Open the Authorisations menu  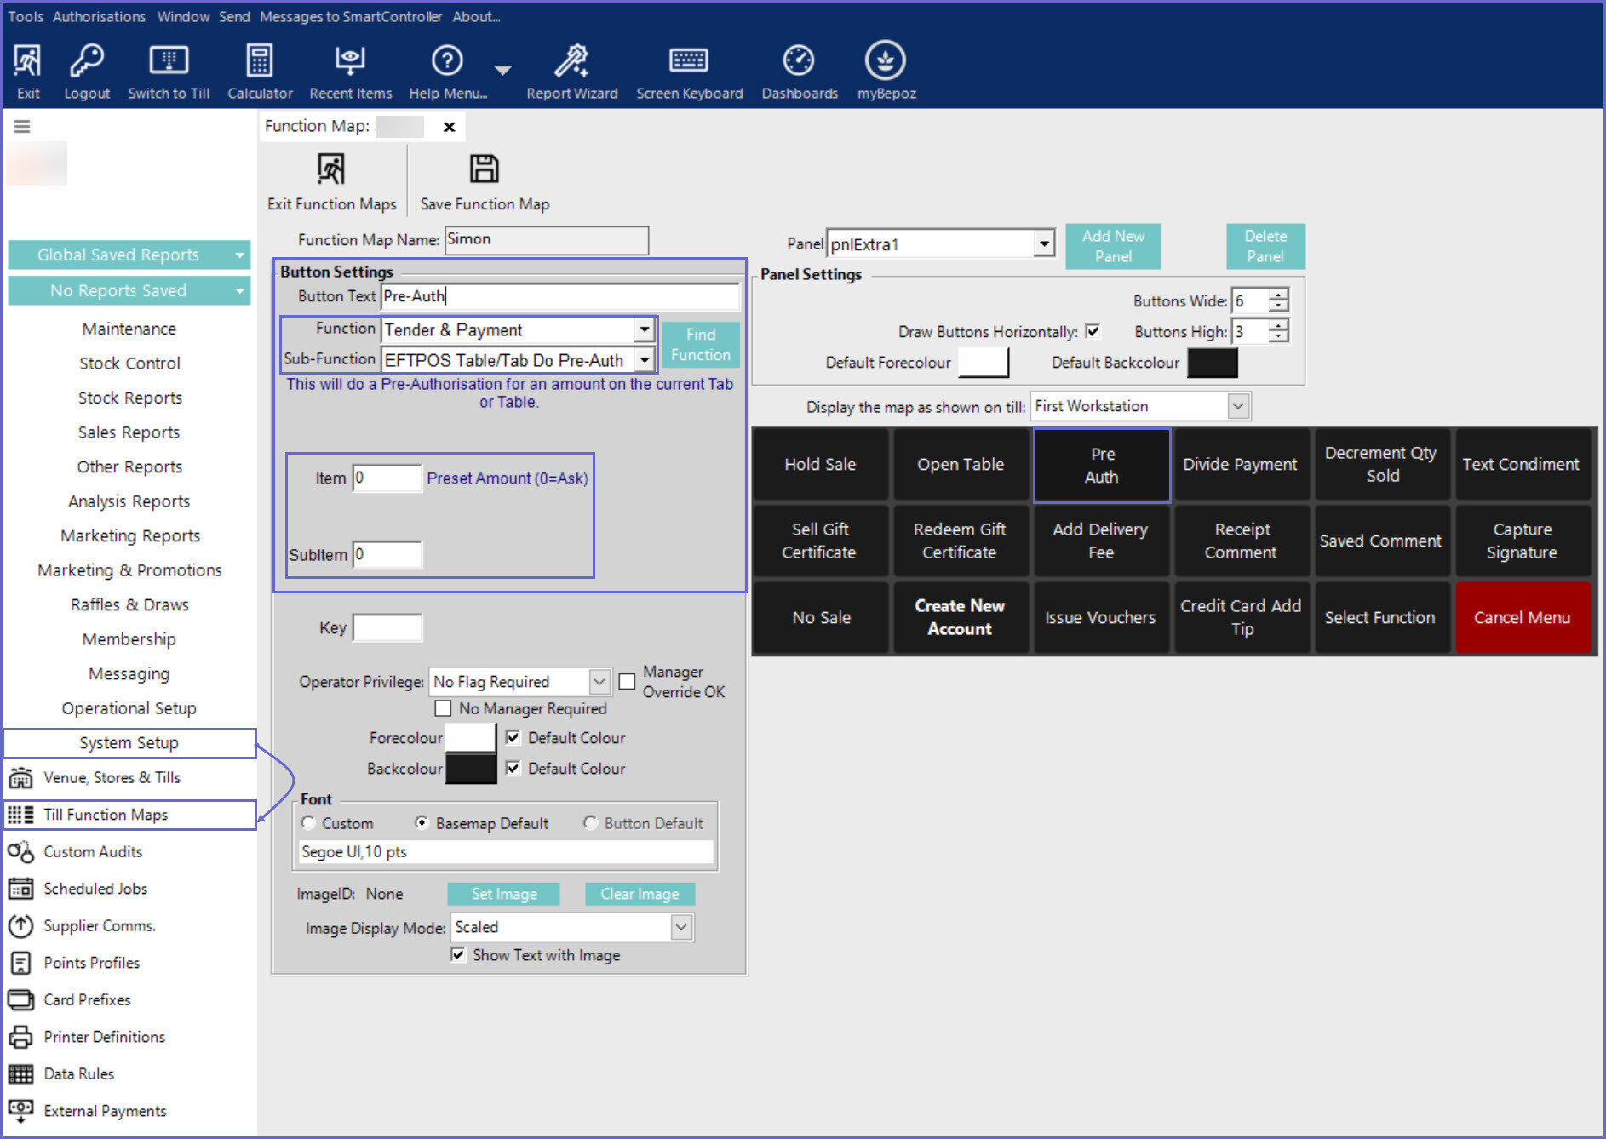[x=99, y=16]
